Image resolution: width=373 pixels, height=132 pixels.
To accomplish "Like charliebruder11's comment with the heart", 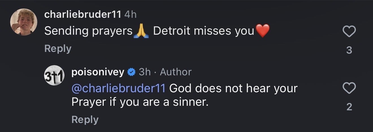I will click(x=349, y=31).
